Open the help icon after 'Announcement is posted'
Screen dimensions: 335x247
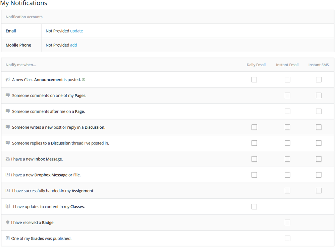tap(83, 80)
